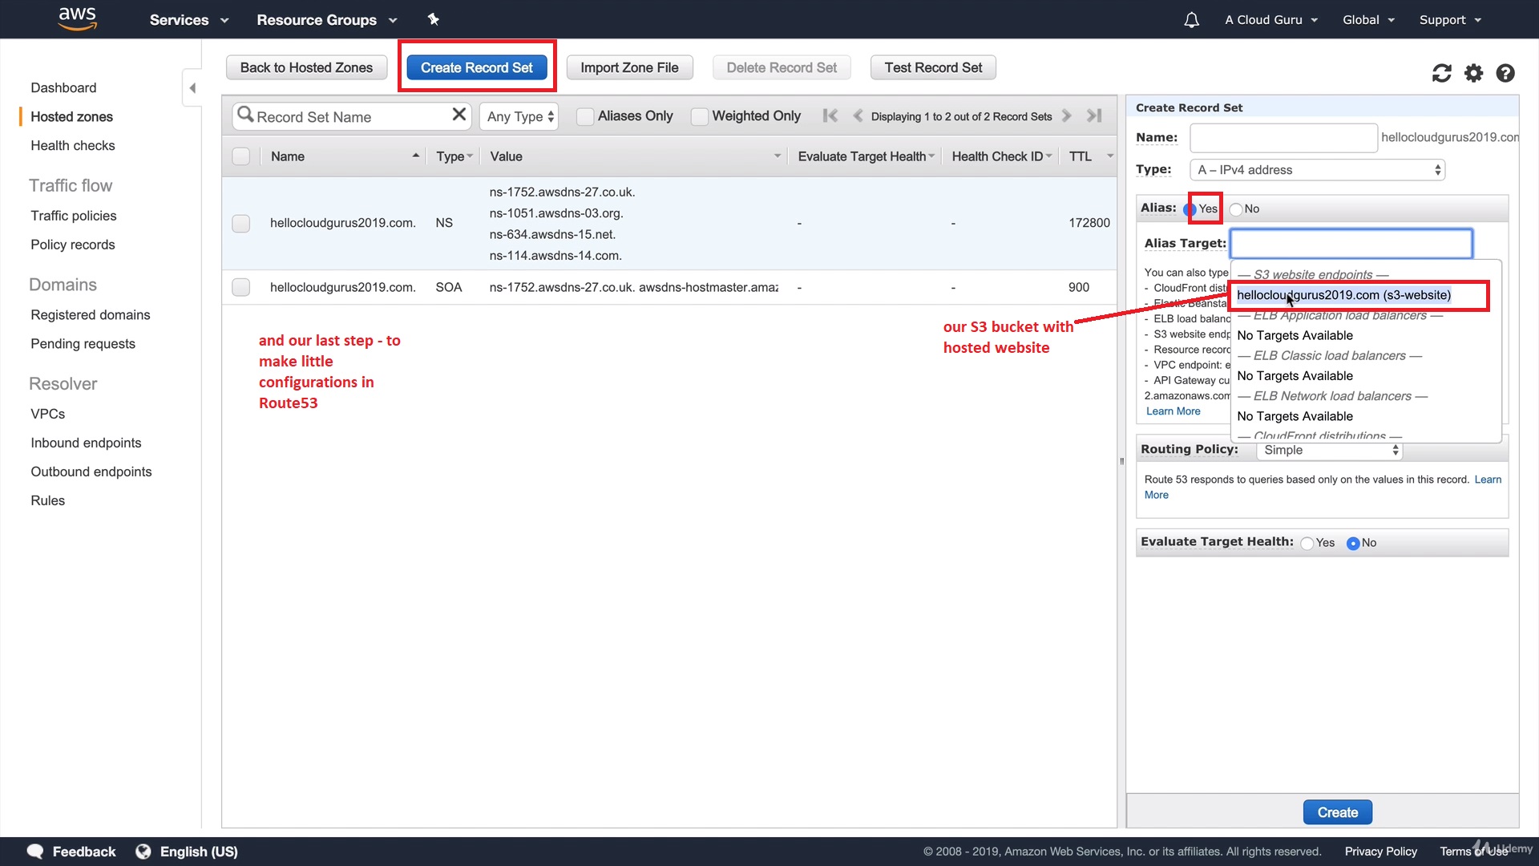Click the refresh icon at top right
Screen dimensions: 1539x866
[x=1441, y=73]
